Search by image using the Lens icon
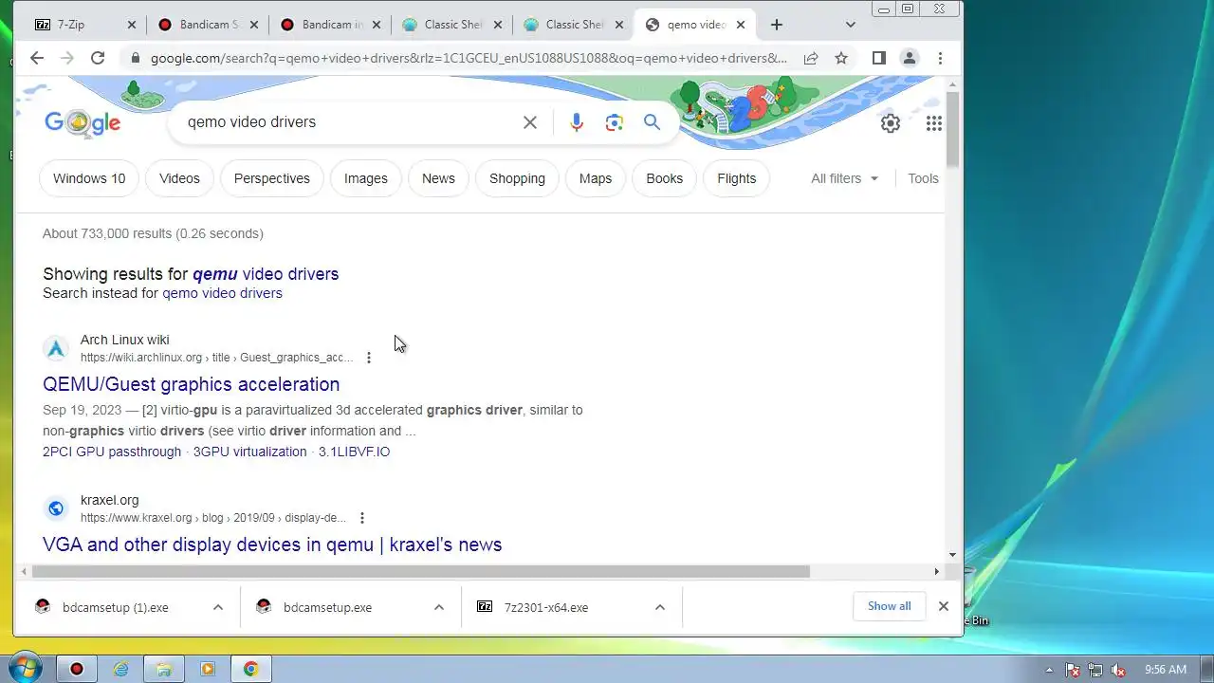Viewport: 1214px width, 683px height. click(x=615, y=122)
